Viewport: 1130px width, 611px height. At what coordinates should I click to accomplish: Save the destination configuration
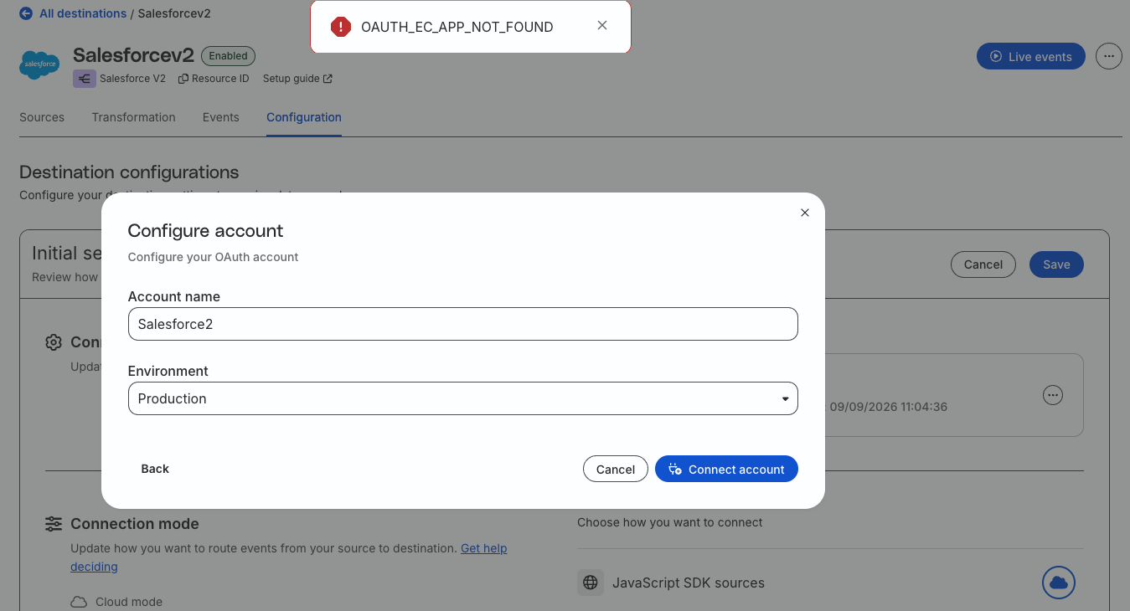pyautogui.click(x=1056, y=264)
